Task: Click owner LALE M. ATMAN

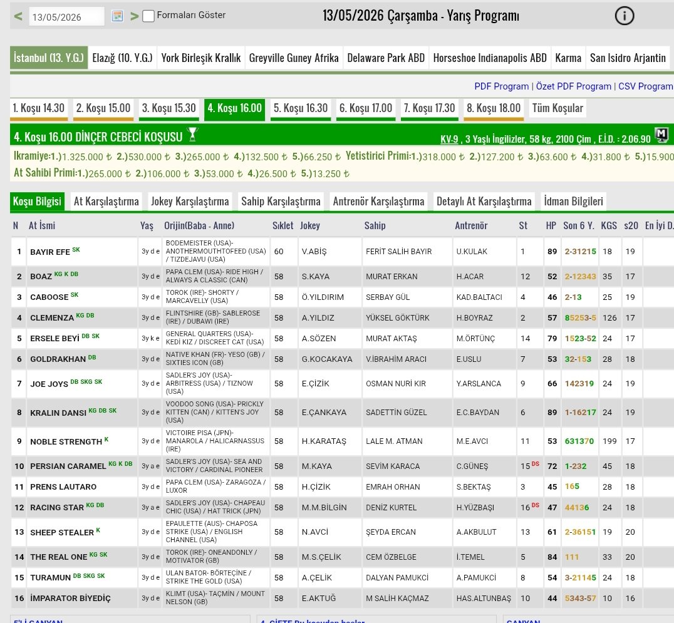Action: click(x=394, y=441)
